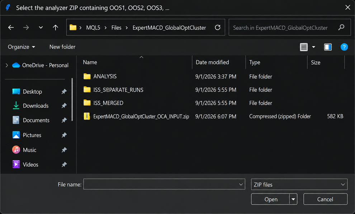Create a New folder
355x214 pixels.
pyautogui.click(x=62, y=47)
